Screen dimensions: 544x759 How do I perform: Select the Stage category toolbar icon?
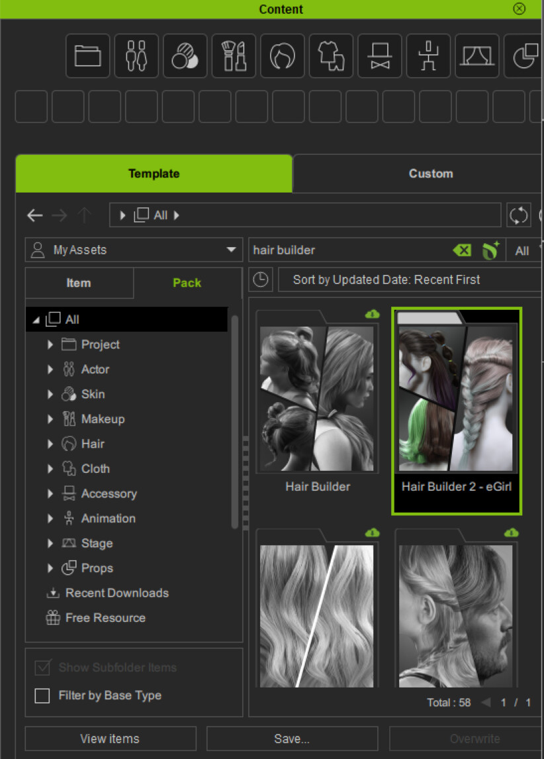click(x=477, y=56)
